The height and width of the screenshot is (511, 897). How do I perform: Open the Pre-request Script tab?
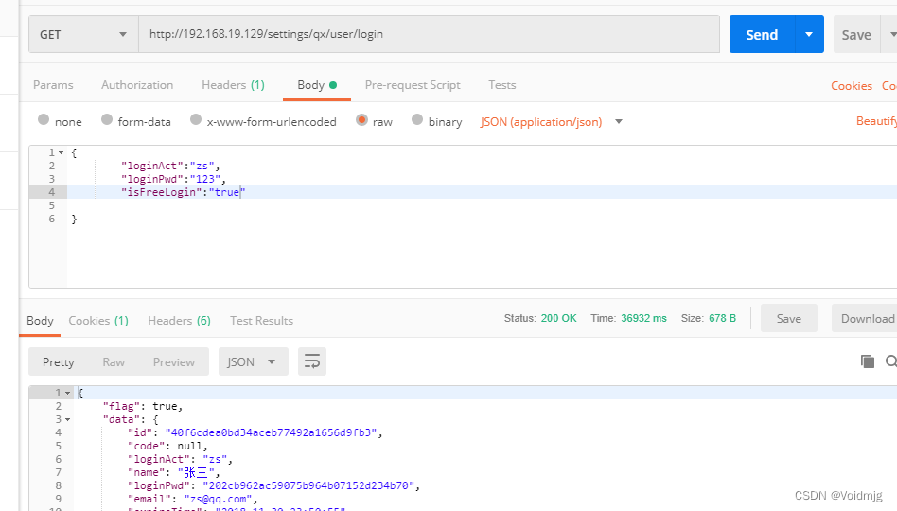click(413, 85)
